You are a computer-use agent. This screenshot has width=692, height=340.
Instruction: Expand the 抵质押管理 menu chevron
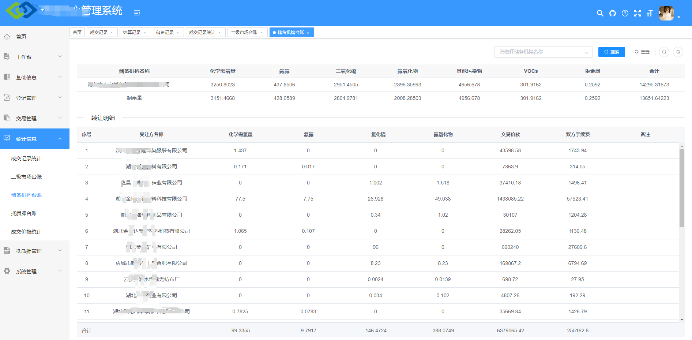coord(60,250)
